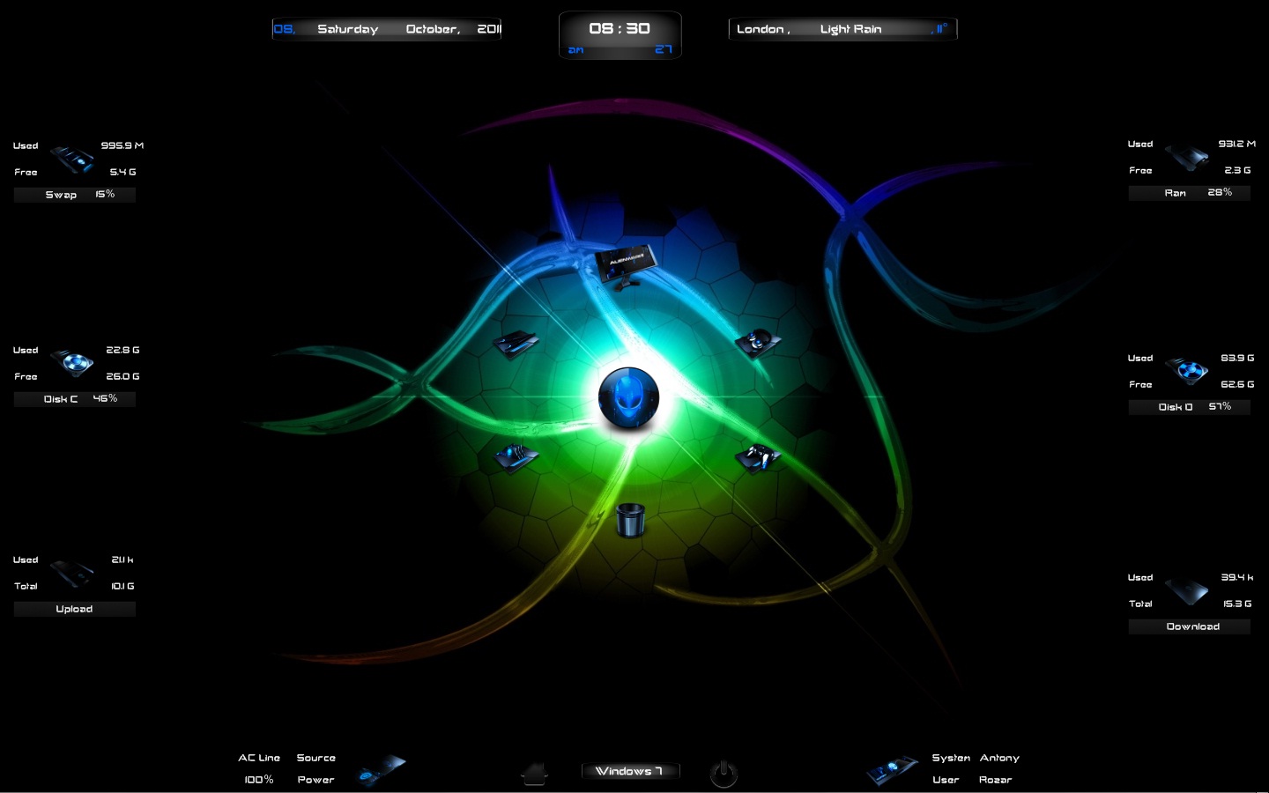Click the Ram 28% usage bar
Viewport: 1269px width, 793px height.
tap(1190, 193)
